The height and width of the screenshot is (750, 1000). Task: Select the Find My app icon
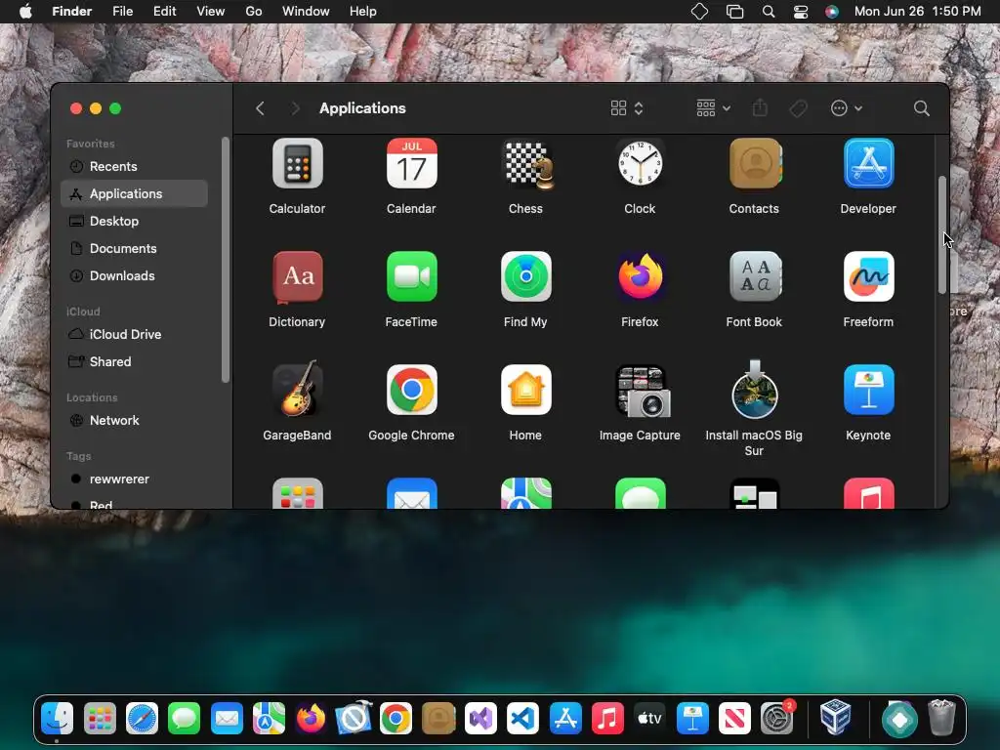(x=525, y=276)
